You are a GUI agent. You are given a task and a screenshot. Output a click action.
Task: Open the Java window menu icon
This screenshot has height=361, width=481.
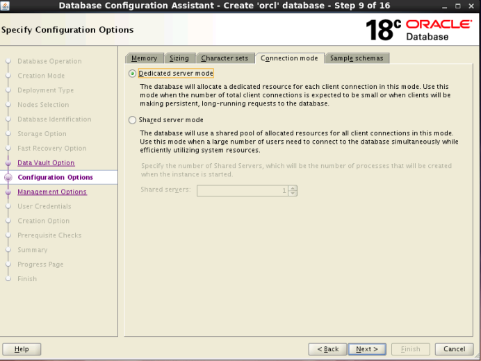pyautogui.click(x=5, y=6)
